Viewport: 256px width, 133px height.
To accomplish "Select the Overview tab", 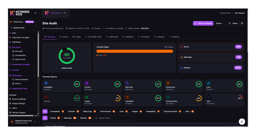I will click(50, 37).
